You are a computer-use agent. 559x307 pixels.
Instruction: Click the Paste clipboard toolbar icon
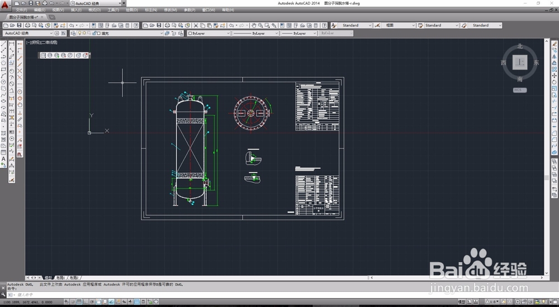209,25
